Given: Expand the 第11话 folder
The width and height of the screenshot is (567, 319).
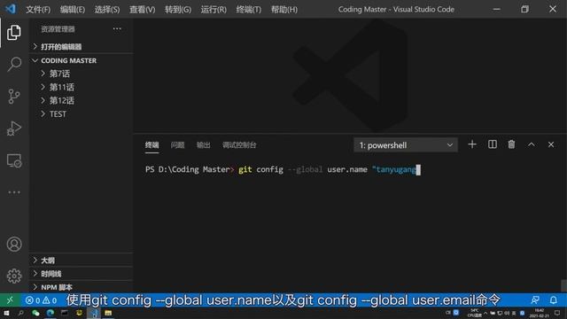Looking at the screenshot, I should tap(82, 87).
